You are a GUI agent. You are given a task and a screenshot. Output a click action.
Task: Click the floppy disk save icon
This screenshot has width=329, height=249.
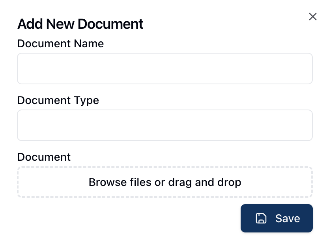pos(261,218)
